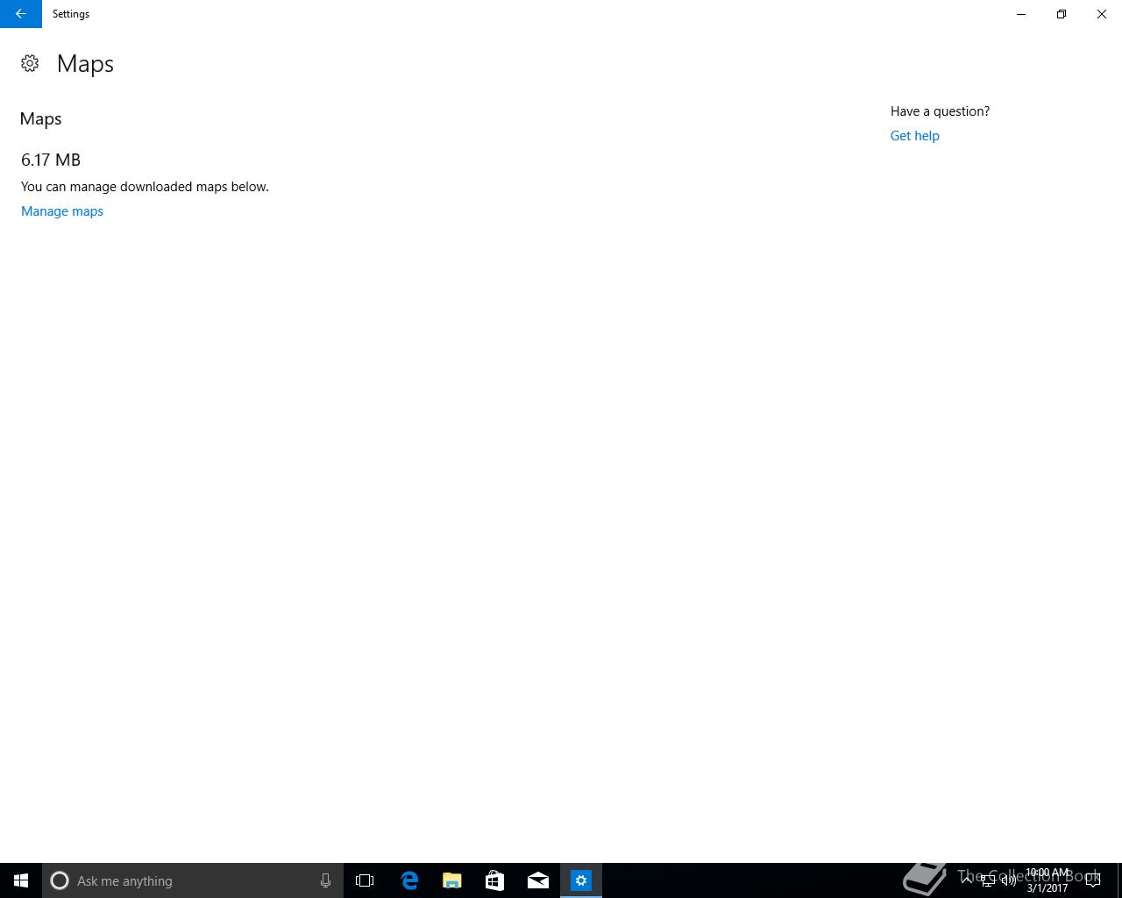Go back using the Settings back arrow
1122x898 pixels.
tap(21, 14)
